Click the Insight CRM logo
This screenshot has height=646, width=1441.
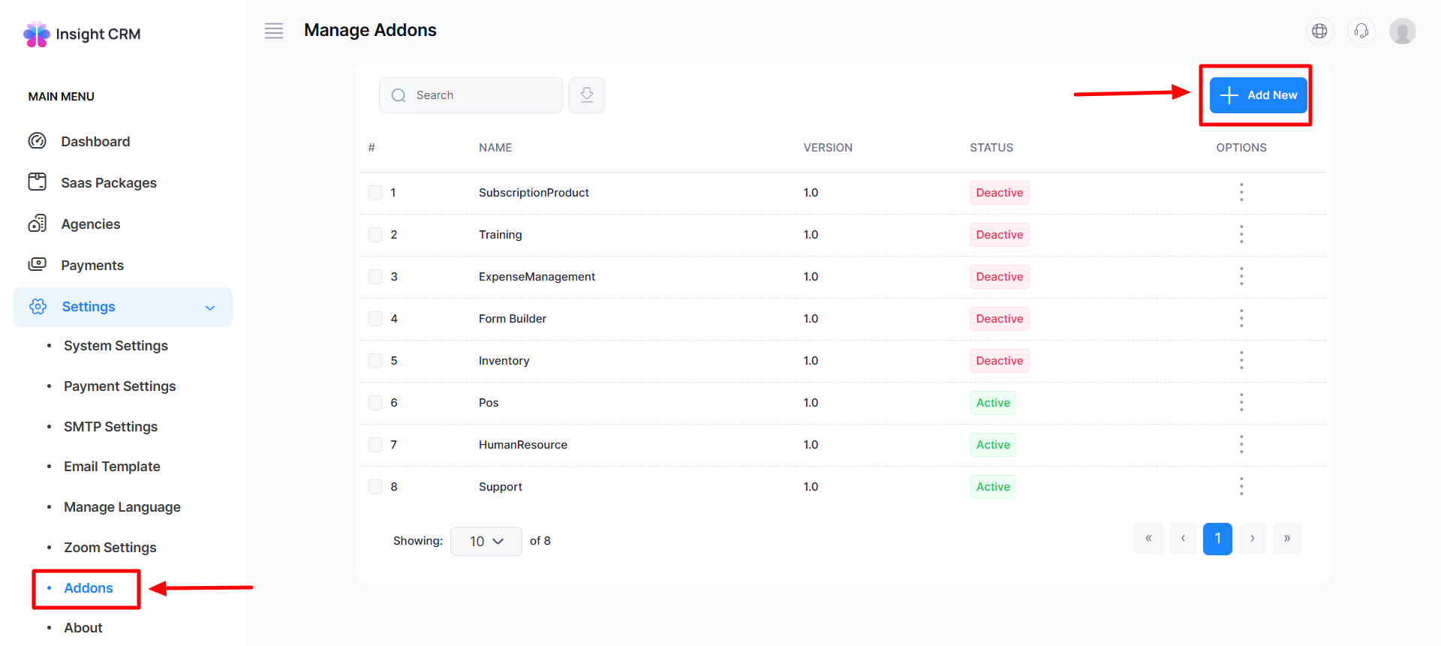click(82, 35)
